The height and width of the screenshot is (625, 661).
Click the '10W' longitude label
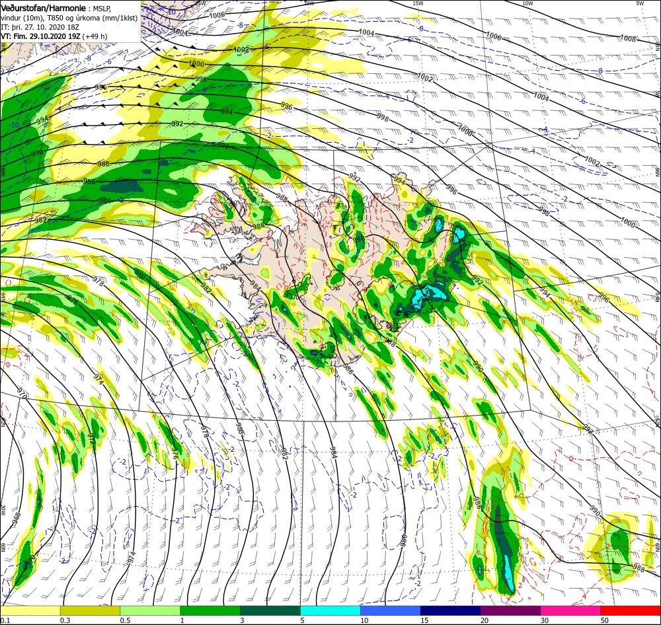coord(527,3)
